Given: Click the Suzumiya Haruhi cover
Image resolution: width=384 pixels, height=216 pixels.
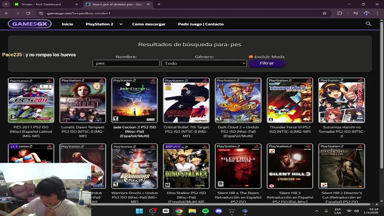Looking at the screenshot, I should click(342, 100).
